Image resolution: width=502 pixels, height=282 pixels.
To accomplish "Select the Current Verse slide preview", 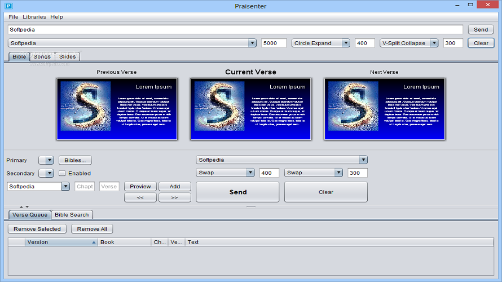I will point(250,109).
